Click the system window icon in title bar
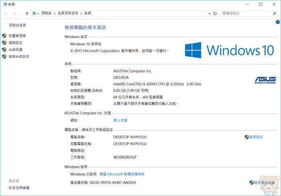 [x=5, y=4]
